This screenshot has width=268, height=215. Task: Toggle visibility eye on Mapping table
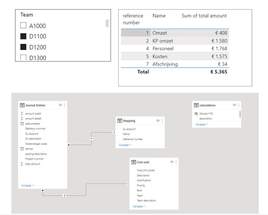click(x=158, y=121)
